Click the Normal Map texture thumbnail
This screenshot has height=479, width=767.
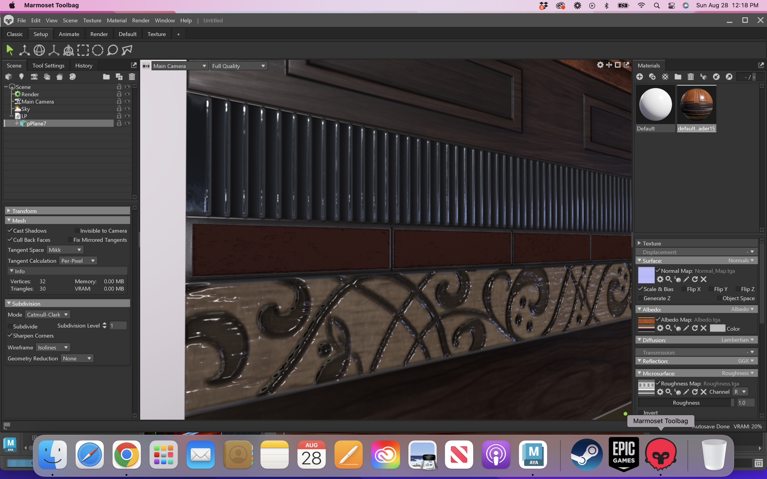click(x=646, y=275)
